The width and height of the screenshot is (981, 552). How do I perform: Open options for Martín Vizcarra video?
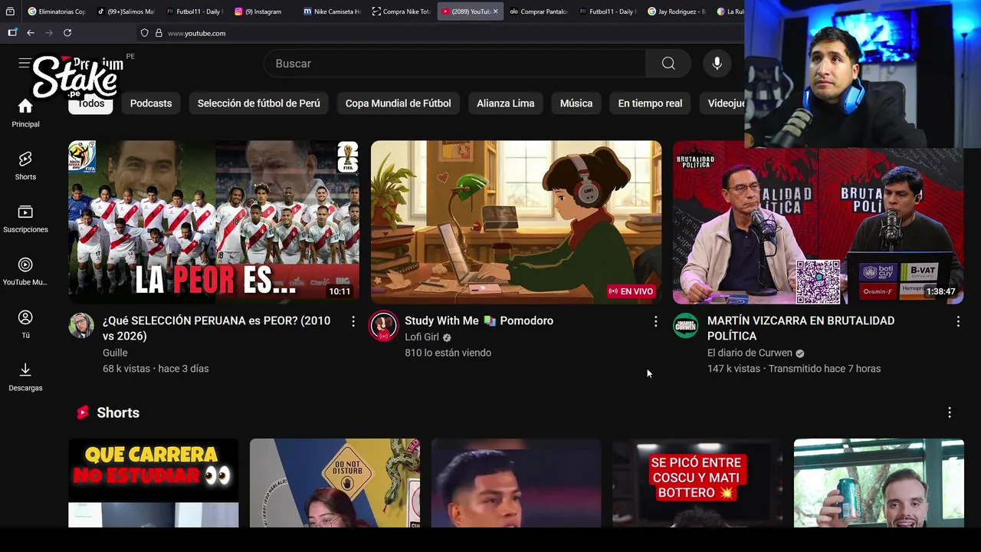point(958,322)
